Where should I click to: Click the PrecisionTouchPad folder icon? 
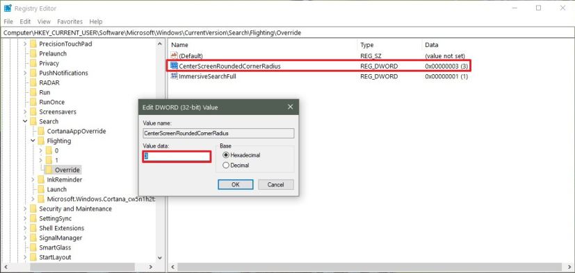pyautogui.click(x=33, y=44)
